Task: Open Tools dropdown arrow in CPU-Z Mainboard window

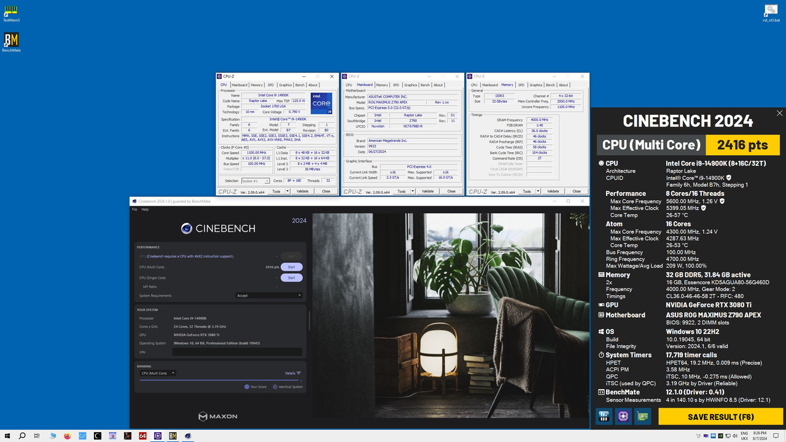Action: [x=413, y=191]
